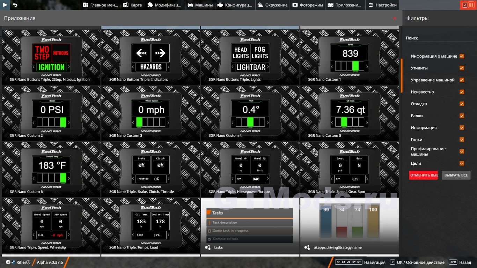Click the play arrow icon in top-left corner
The height and width of the screenshot is (268, 477).
coord(5,5)
